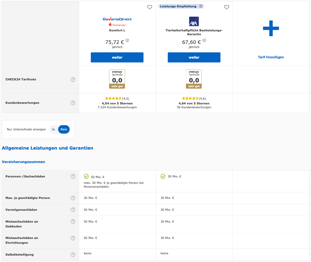Click 'weiter' button for BavariaDirekt Komfort L
This screenshot has width=311, height=262.
tap(117, 57)
